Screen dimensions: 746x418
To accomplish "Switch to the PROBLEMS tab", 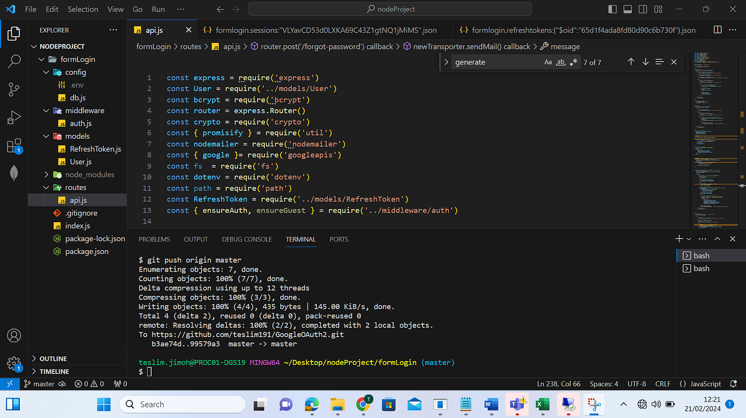I will (x=154, y=239).
